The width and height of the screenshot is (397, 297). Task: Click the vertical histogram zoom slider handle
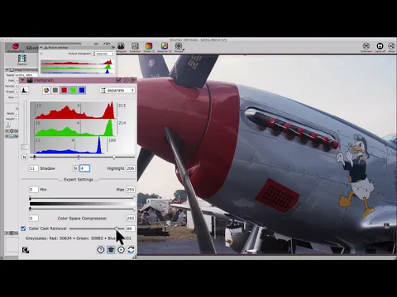[x=25, y=147]
